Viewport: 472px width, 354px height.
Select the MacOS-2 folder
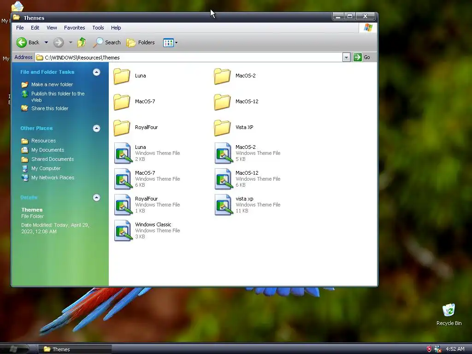tap(235, 76)
